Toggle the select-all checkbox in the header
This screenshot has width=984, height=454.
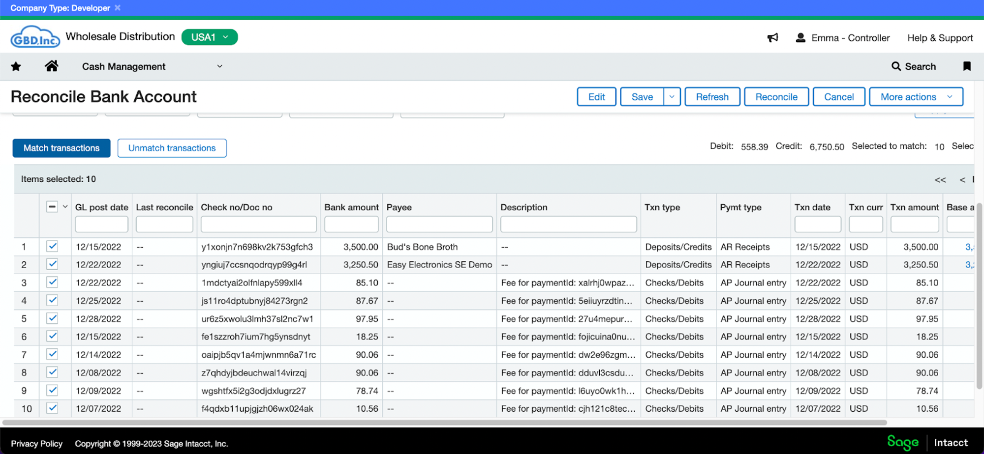click(52, 206)
